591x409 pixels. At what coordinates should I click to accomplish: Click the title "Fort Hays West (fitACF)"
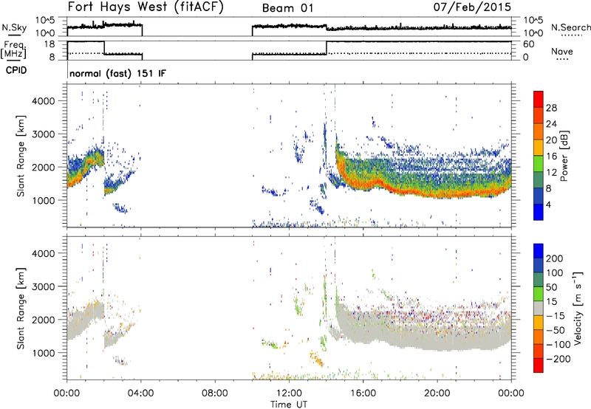pyautogui.click(x=146, y=7)
